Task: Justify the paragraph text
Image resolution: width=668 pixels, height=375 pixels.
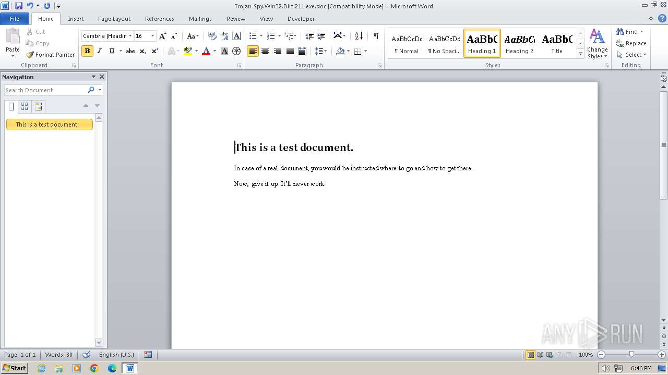Action: click(x=290, y=51)
